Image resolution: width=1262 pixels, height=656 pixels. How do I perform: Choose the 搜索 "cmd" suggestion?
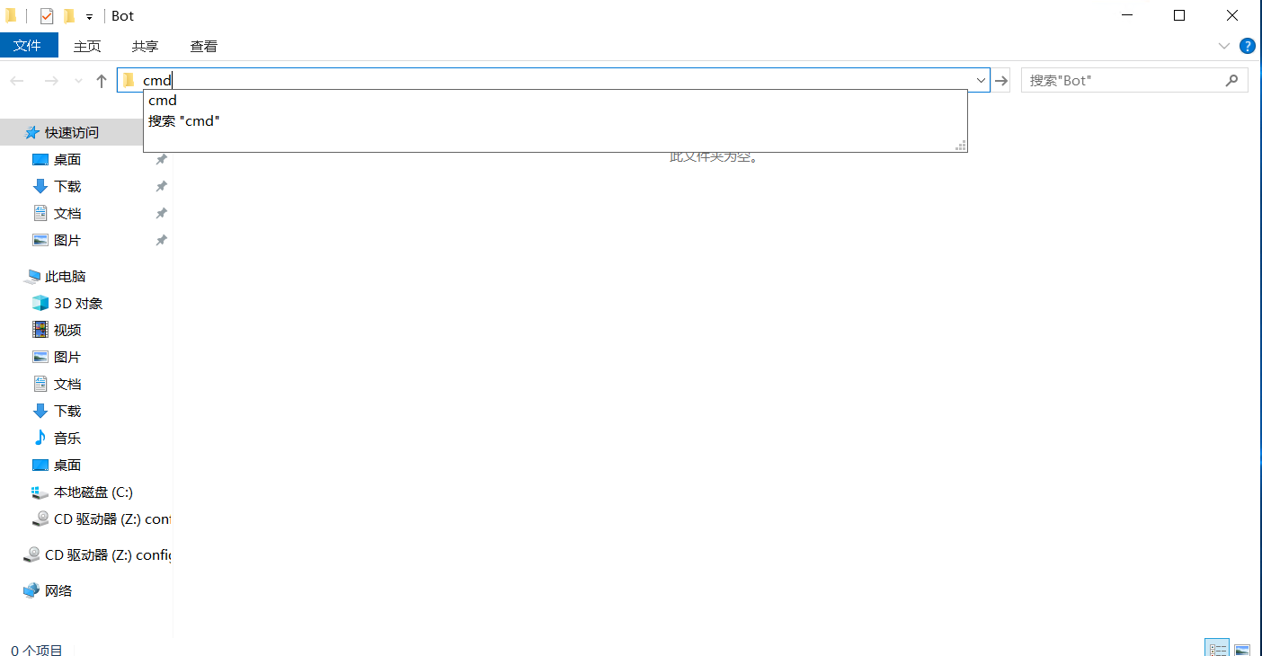pyautogui.click(x=184, y=120)
